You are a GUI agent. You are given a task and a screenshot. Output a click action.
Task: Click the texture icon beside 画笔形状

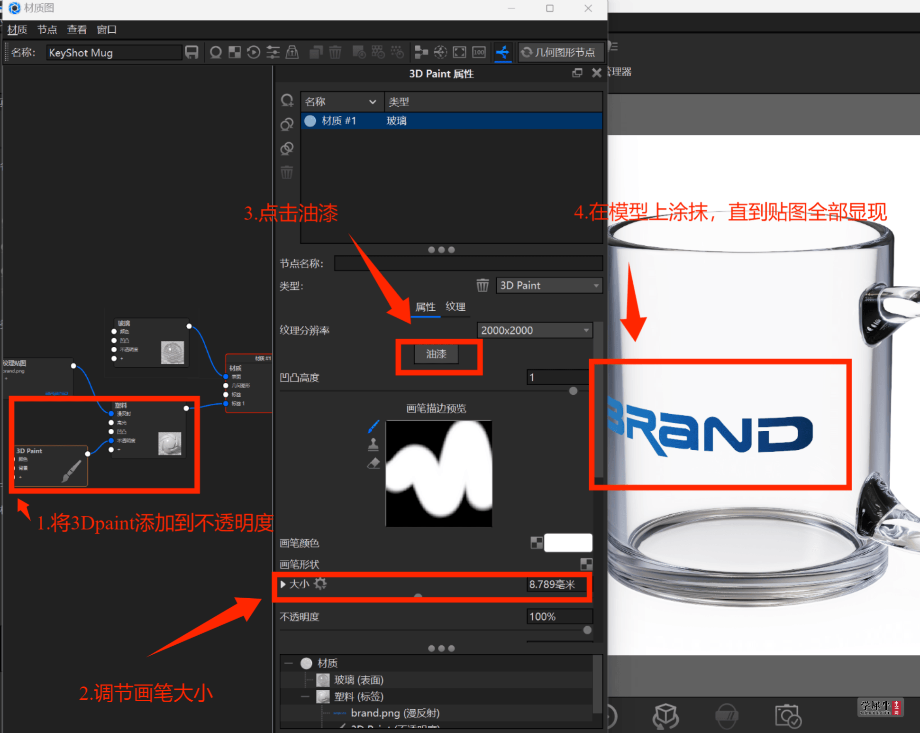click(586, 564)
